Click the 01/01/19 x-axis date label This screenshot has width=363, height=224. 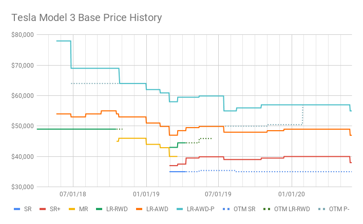(146, 195)
